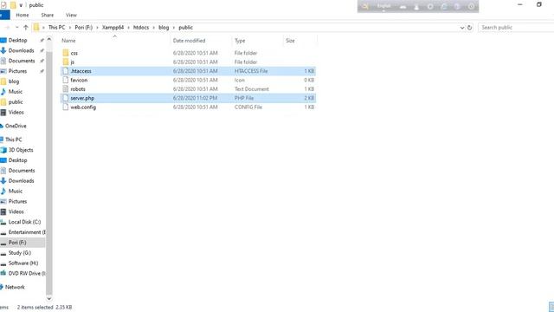Image resolution: width=554 pixels, height=312 pixels.
Task: Go to Pori (F:) in address breadcrumb
Action: tap(83, 27)
